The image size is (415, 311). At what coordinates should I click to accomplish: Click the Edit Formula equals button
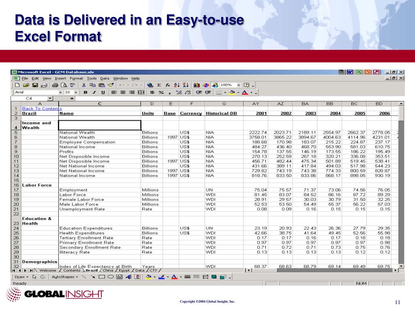tap(72, 98)
